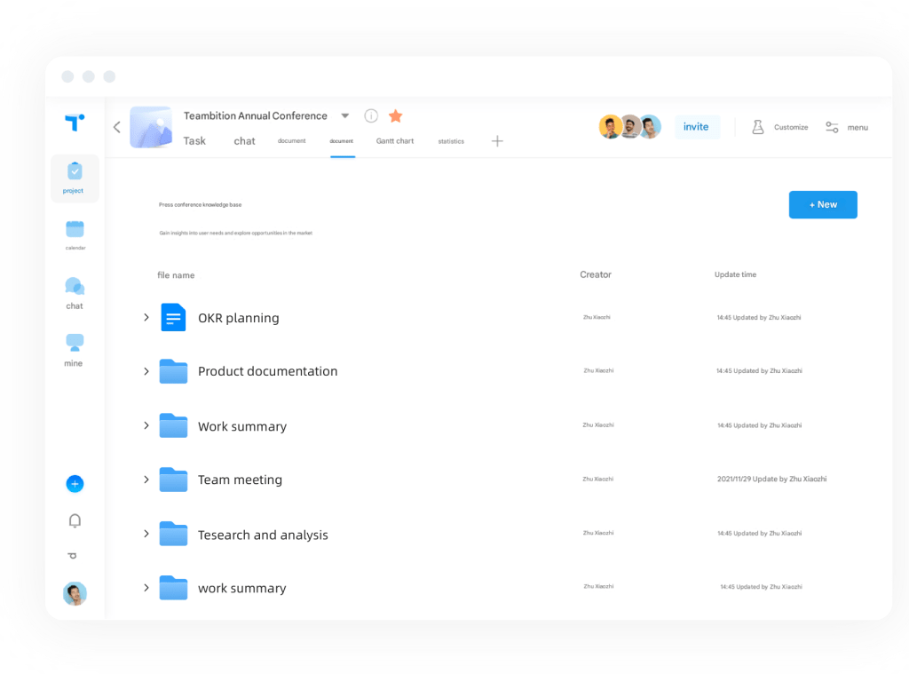Open user profile avatar at sidebar bottom

pos(75,594)
